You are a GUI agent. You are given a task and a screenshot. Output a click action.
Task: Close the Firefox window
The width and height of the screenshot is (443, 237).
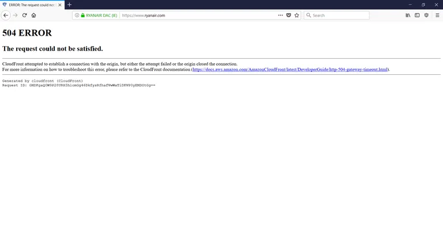(x=436, y=5)
